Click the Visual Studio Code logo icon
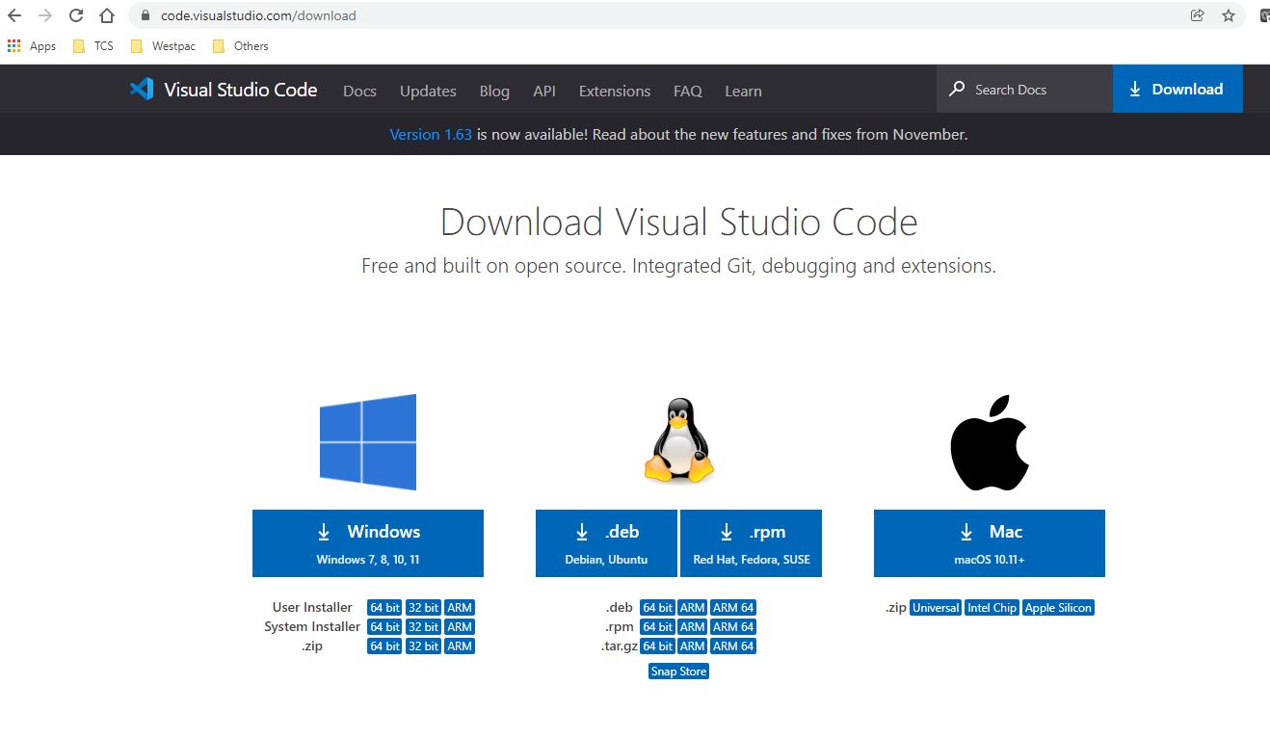This screenshot has width=1270, height=738. click(142, 90)
